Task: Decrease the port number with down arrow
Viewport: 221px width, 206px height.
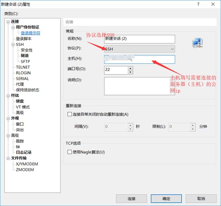Action: (x=130, y=72)
